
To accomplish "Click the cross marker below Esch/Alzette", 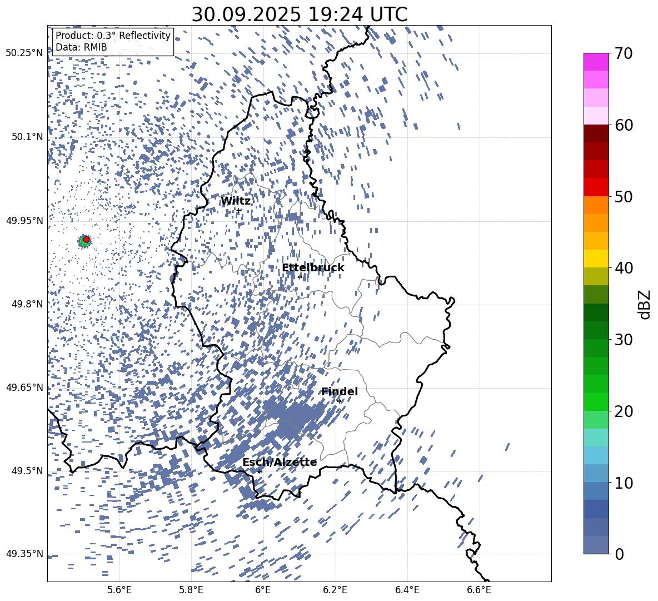I will [x=260, y=471].
